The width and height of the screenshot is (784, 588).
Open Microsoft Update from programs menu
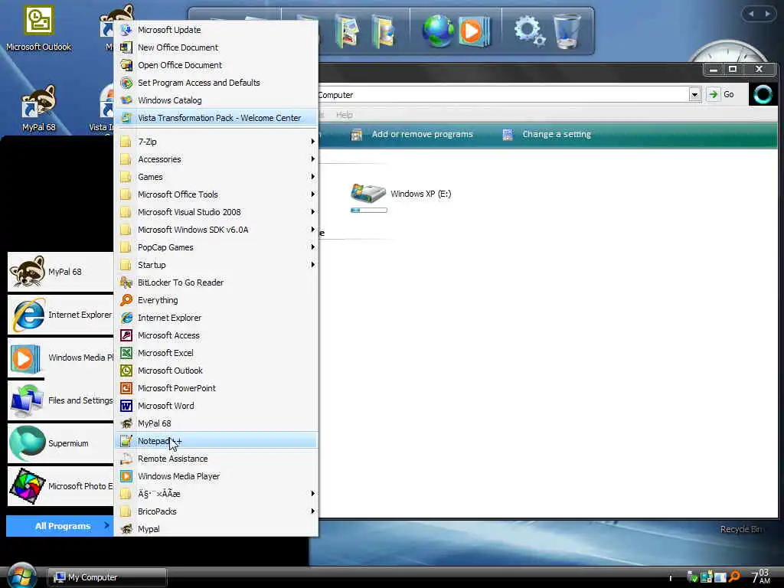tap(217, 30)
